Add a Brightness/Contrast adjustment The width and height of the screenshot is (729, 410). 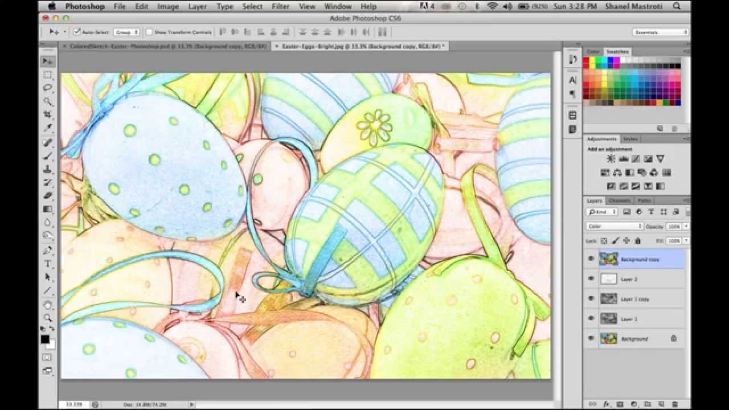[611, 159]
